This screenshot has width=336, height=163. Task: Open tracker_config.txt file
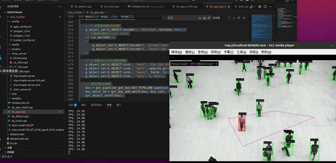coord(24,40)
